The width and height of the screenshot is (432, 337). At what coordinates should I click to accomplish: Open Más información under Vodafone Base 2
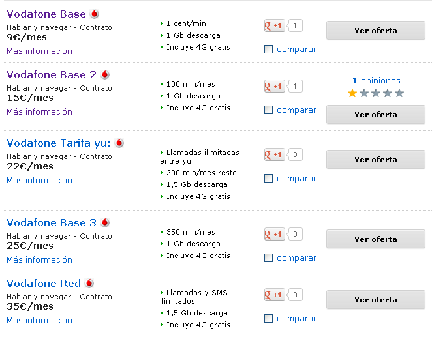39,111
